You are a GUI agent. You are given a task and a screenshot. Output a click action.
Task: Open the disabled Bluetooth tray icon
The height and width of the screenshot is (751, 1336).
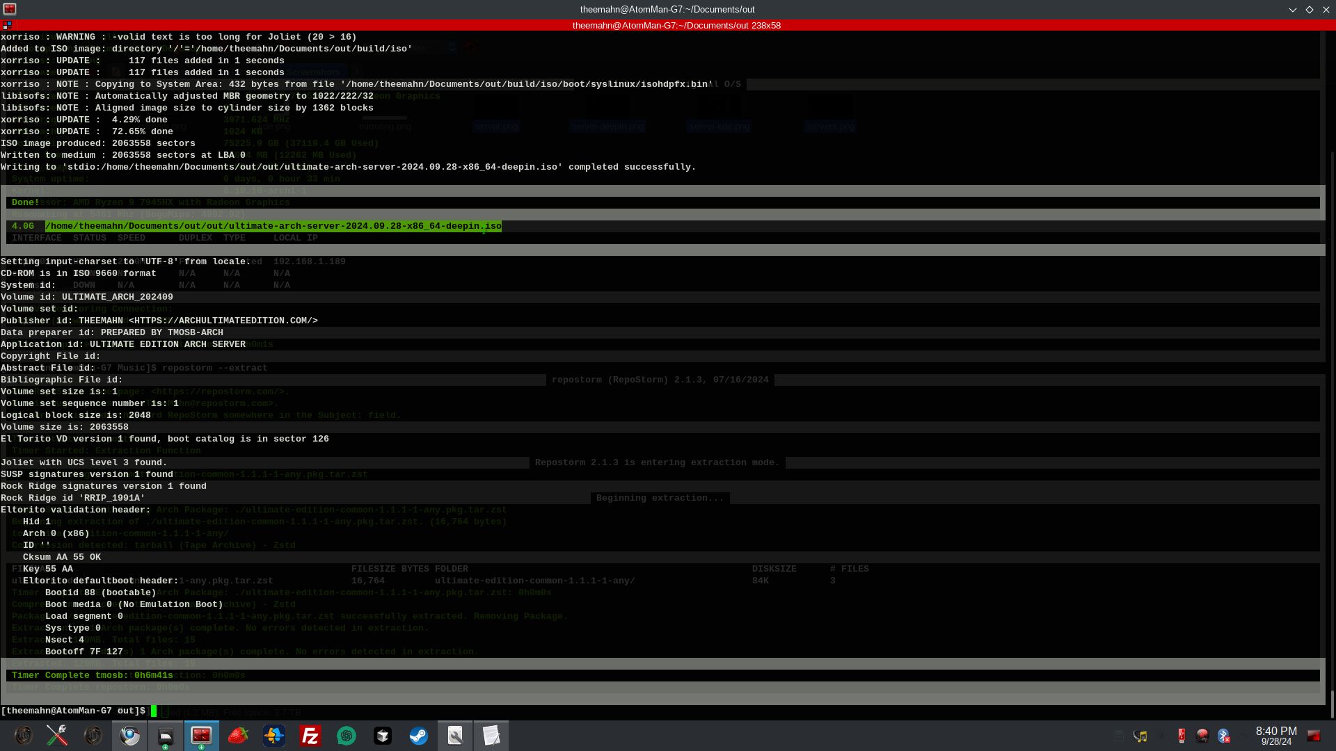(1224, 736)
